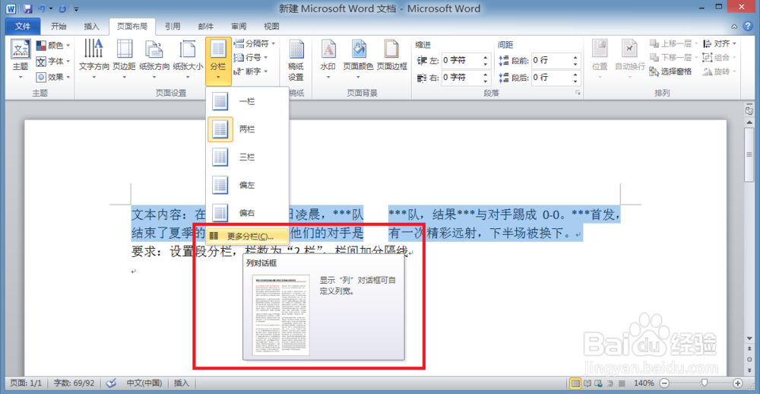This screenshot has width=760, height=394.
Task: Click the Redo icon in Quick Access
Action: 62,8
